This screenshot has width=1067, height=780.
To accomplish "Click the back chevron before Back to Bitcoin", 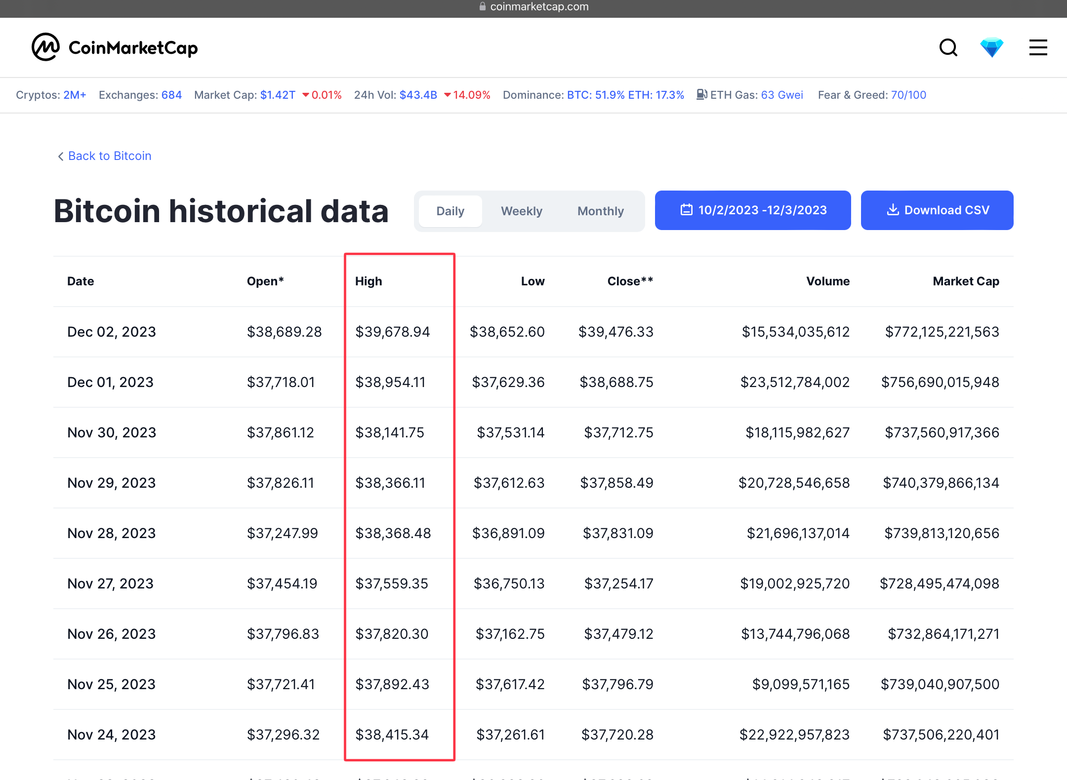I will coord(61,156).
